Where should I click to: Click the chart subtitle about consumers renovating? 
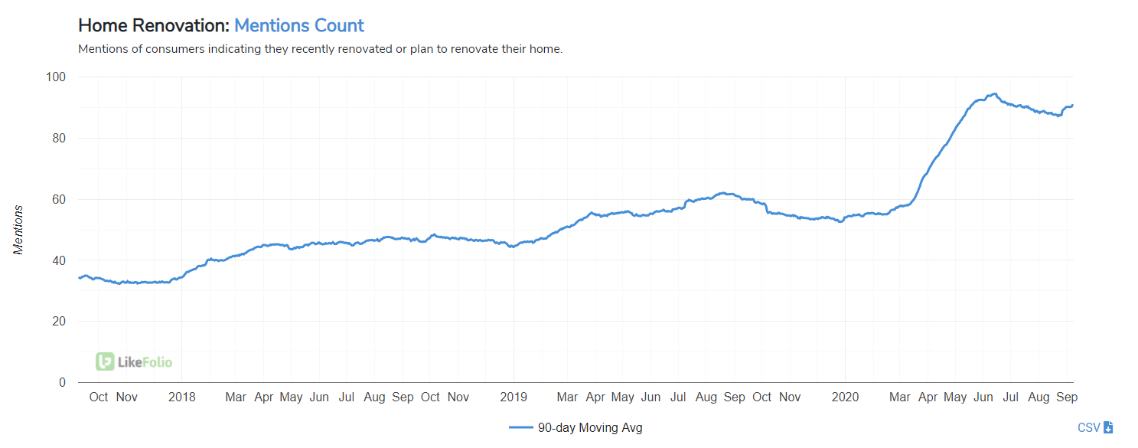pos(321,49)
